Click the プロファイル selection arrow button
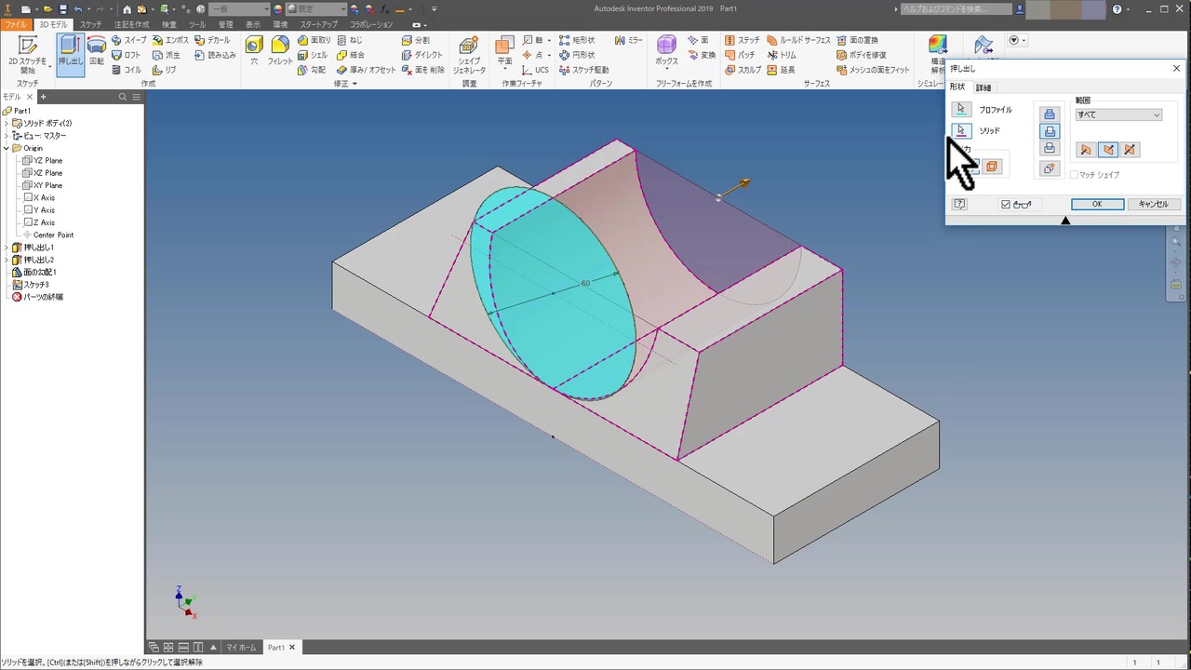Screen dimensions: 1191x670 point(962,110)
